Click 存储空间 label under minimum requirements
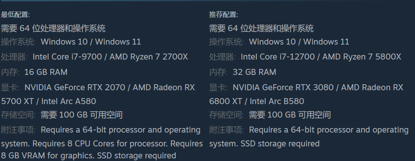Viewport: 415px width, 161px height. point(18,115)
